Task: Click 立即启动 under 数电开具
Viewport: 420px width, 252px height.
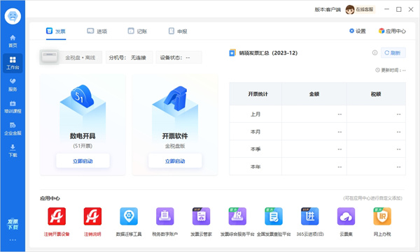Action: point(83,161)
